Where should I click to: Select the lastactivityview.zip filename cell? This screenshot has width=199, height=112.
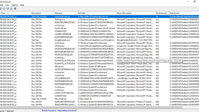[x=62, y=16]
